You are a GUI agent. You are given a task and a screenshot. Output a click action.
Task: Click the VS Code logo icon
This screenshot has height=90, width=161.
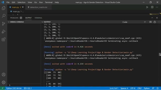(x=3, y=2)
